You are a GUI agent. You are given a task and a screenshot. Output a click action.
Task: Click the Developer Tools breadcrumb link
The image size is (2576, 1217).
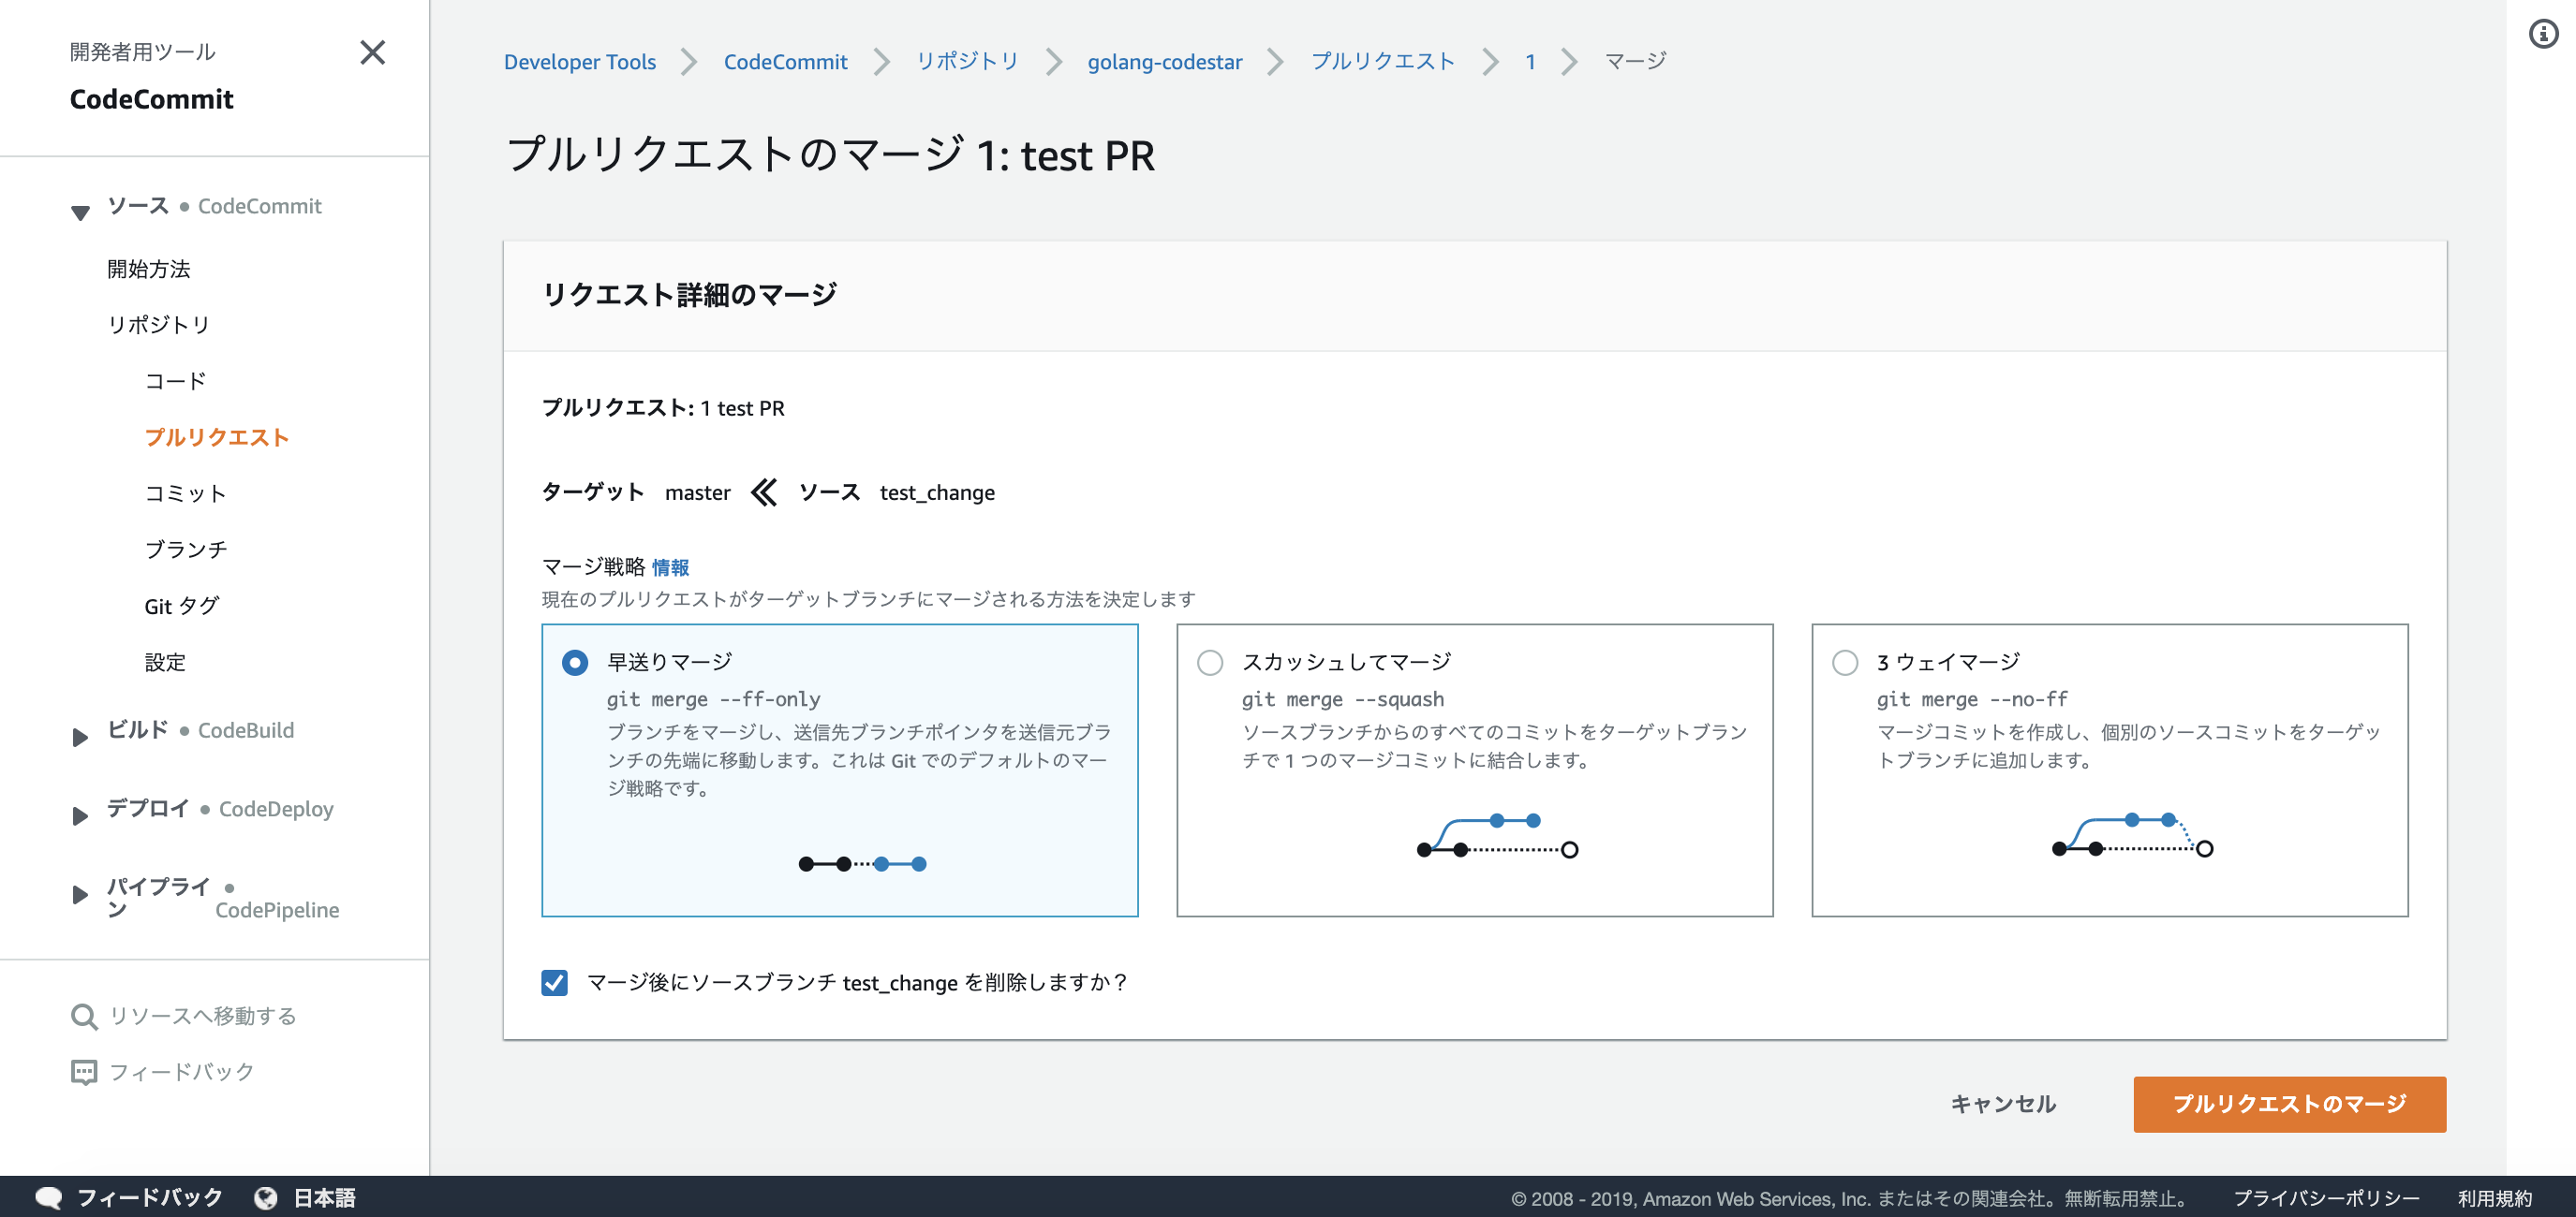click(579, 61)
